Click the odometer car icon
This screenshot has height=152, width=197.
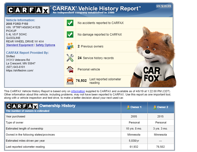coord(70,81)
